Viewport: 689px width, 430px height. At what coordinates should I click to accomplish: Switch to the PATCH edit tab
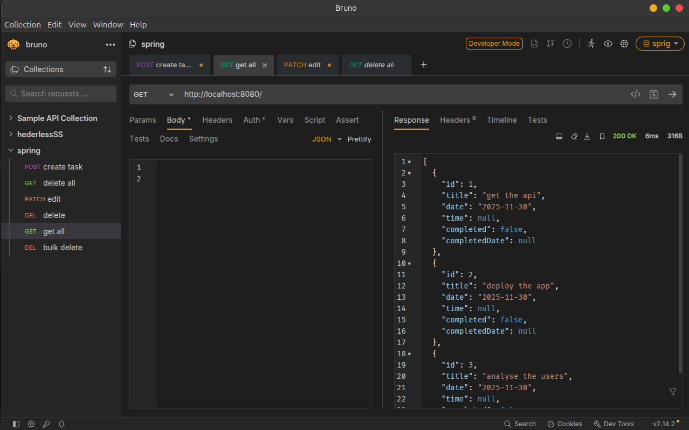(308, 65)
